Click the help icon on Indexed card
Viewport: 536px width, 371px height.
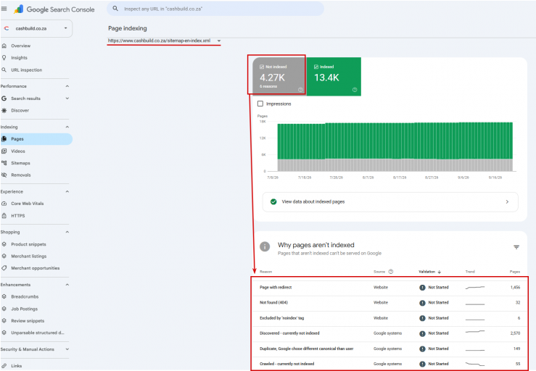click(x=355, y=90)
